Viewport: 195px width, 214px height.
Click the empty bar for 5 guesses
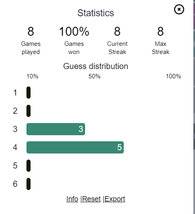tap(28, 166)
